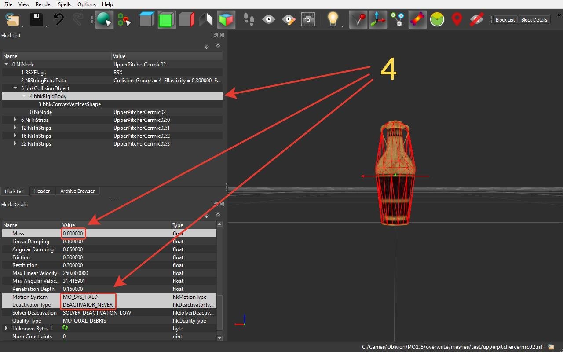Open the Load file toolbar icon

tap(12, 20)
